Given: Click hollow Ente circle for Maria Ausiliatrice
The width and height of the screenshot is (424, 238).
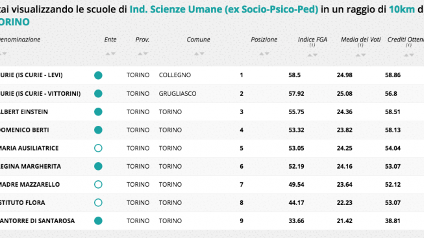Looking at the screenshot, I should pos(98,148).
